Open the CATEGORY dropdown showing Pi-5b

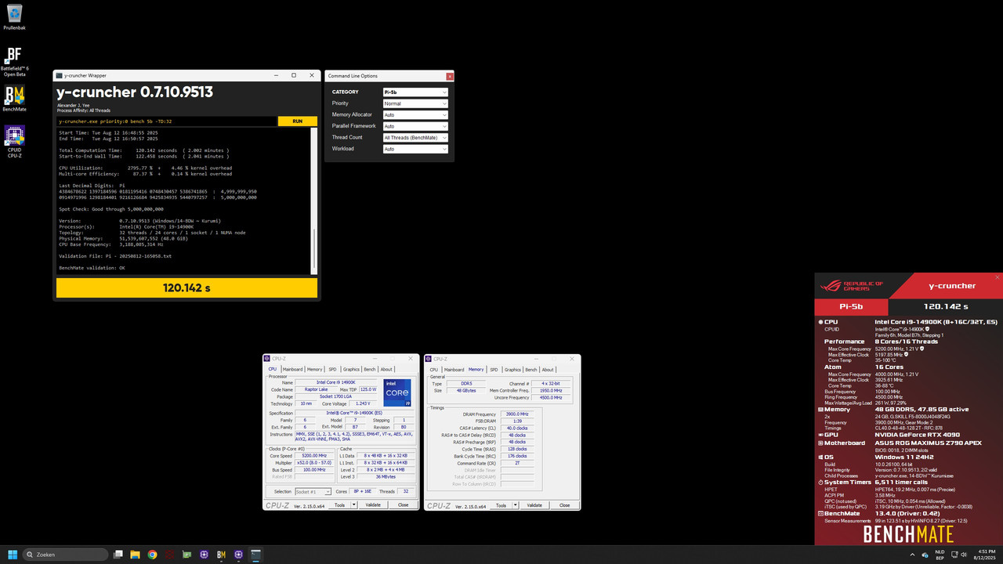[x=415, y=92]
